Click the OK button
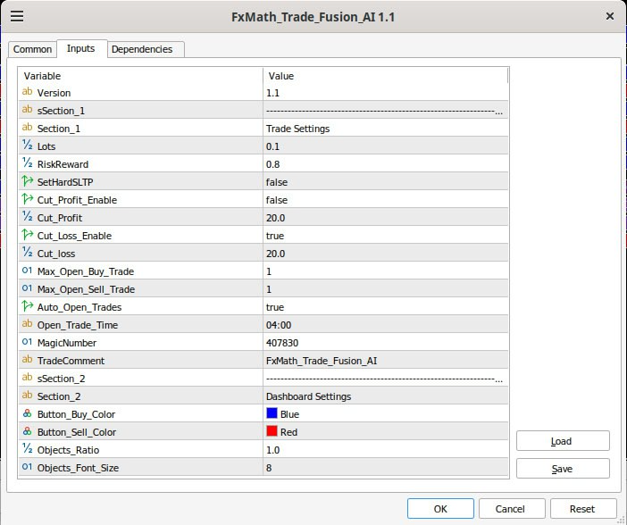Viewport: 627px width, 525px height. [x=440, y=508]
